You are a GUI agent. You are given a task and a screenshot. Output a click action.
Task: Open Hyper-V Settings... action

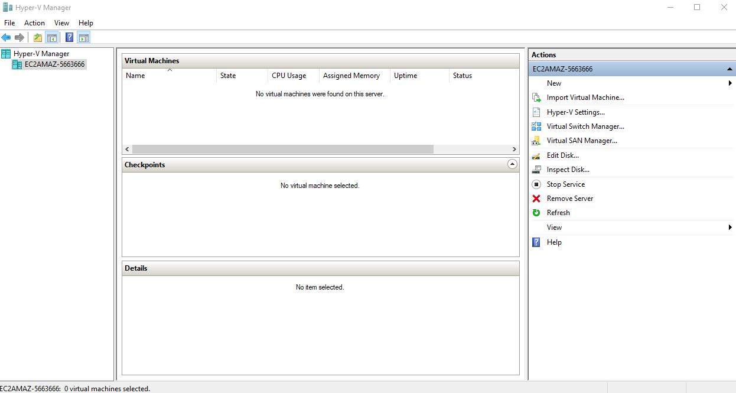(576, 112)
